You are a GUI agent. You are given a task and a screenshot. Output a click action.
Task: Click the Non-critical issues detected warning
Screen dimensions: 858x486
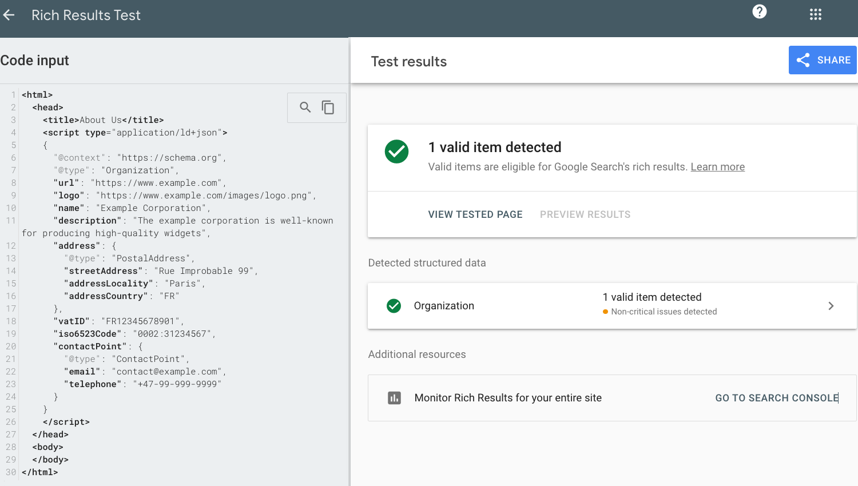[x=663, y=312]
